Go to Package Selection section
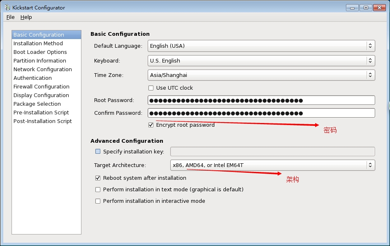Image resolution: width=390 pixels, height=246 pixels. (46, 104)
